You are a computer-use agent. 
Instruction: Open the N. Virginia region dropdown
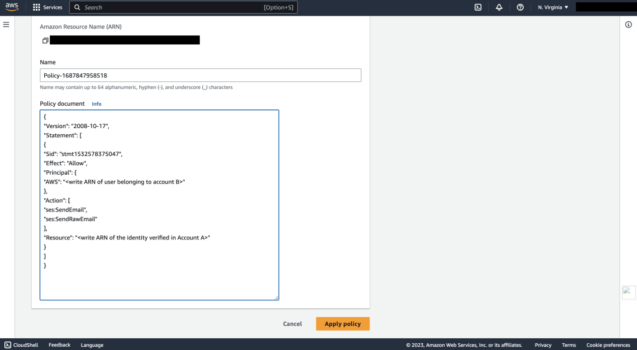pos(553,7)
